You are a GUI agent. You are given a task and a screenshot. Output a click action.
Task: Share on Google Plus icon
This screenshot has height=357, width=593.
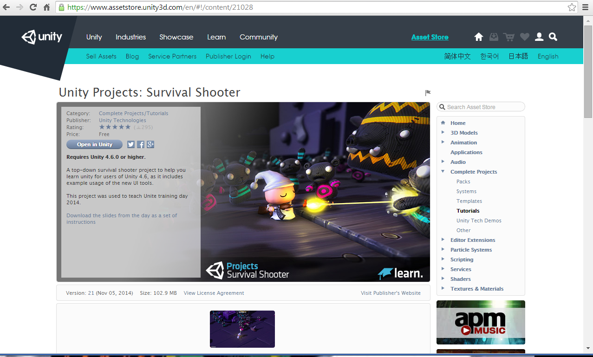(x=150, y=144)
